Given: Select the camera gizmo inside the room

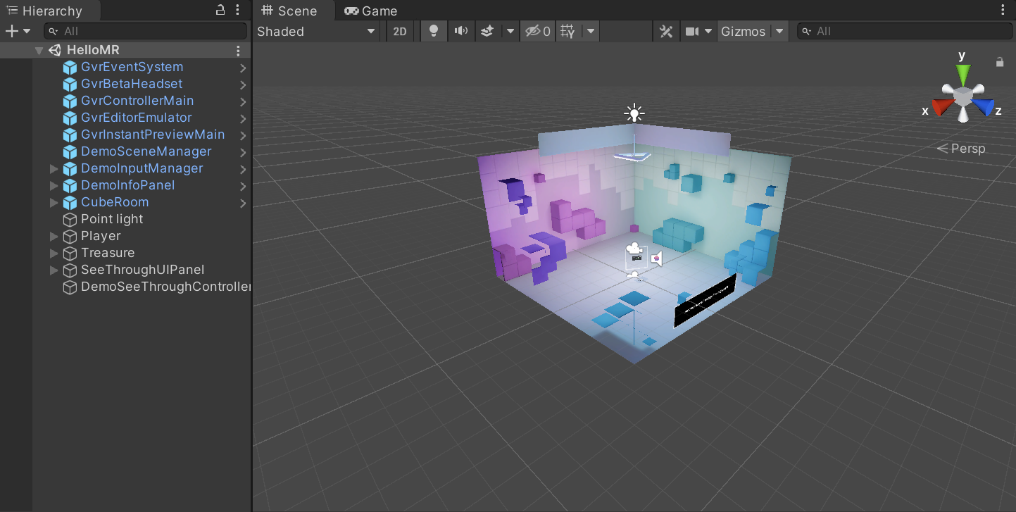Looking at the screenshot, I should tap(635, 249).
